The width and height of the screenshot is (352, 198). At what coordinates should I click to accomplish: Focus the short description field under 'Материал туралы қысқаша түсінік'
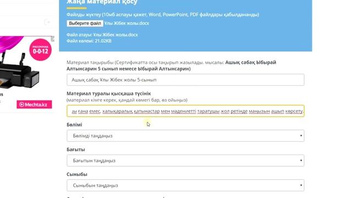point(185,111)
